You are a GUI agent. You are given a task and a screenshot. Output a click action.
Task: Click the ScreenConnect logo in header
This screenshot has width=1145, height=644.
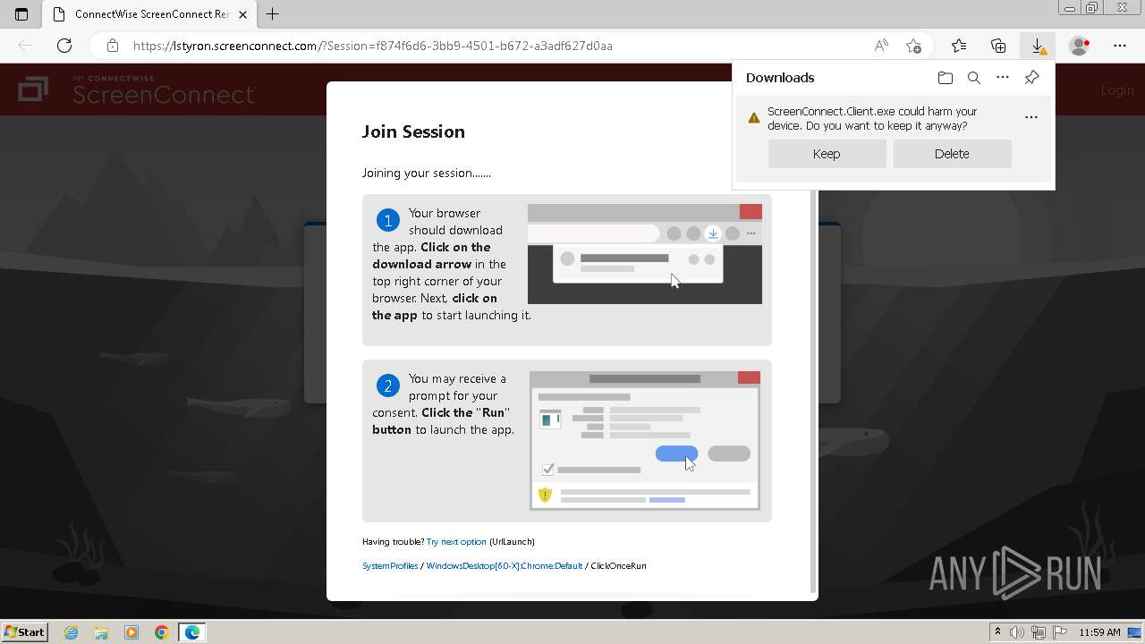137,89
